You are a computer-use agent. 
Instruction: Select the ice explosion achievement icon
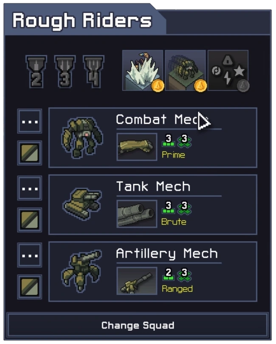pyautogui.click(x=143, y=70)
